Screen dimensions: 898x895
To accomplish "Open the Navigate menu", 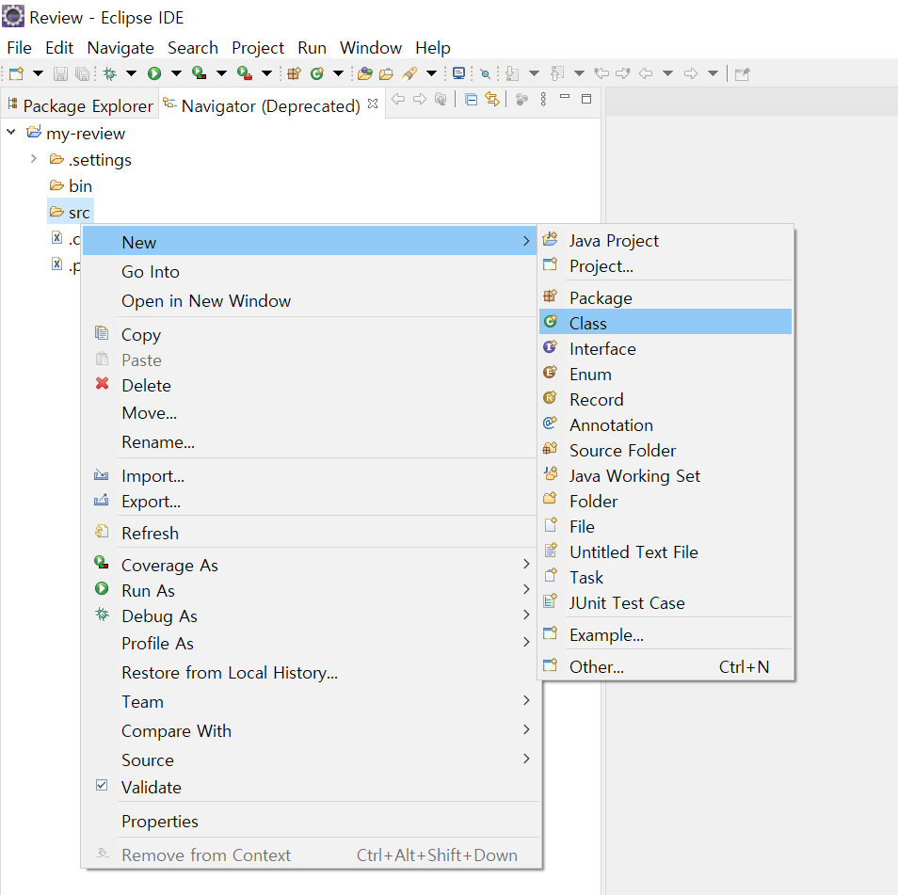I will [x=120, y=48].
